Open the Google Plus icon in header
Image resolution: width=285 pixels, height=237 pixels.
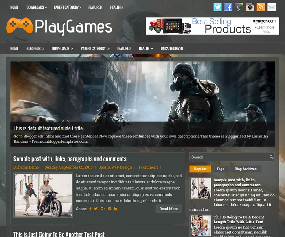click(x=239, y=7)
